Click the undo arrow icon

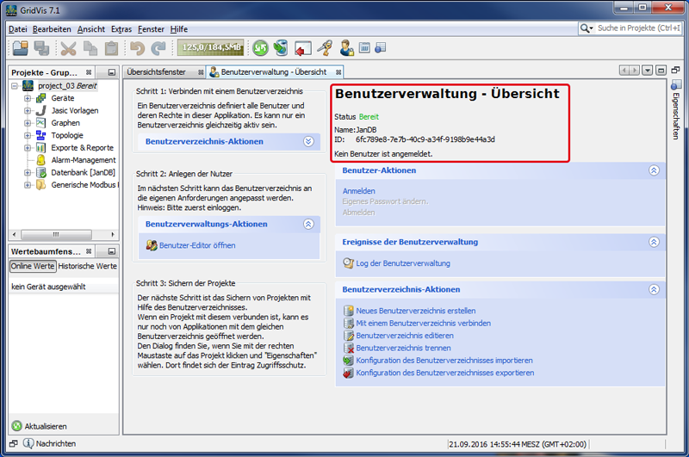click(x=138, y=48)
